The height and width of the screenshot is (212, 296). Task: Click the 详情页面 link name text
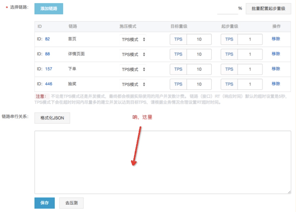76,54
